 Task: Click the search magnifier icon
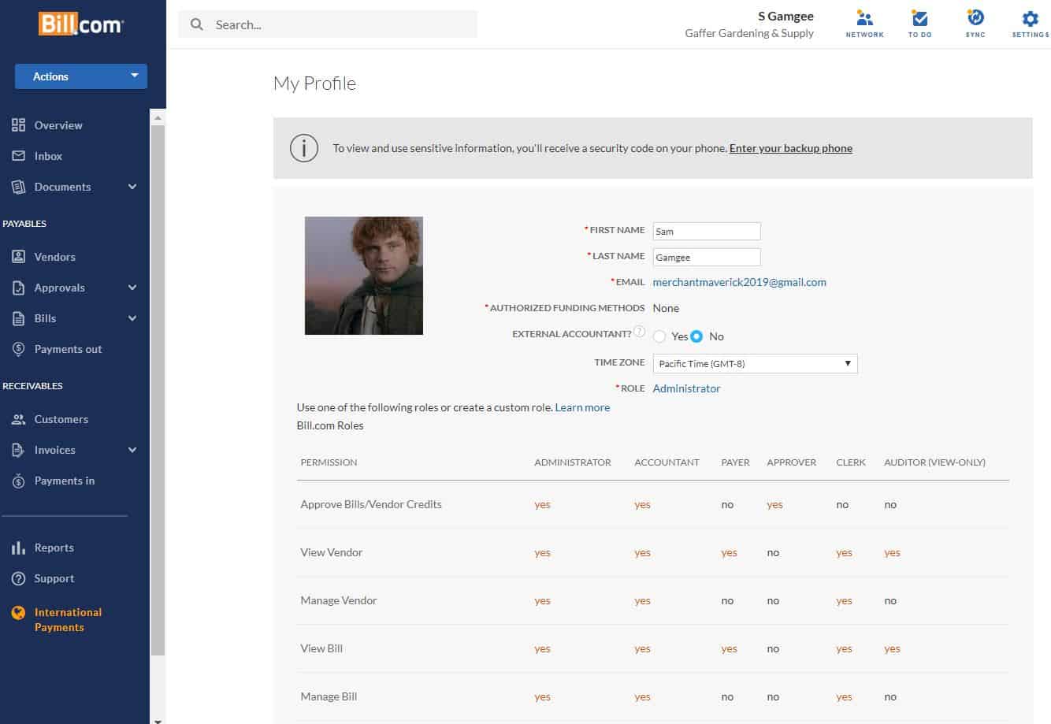click(x=197, y=24)
